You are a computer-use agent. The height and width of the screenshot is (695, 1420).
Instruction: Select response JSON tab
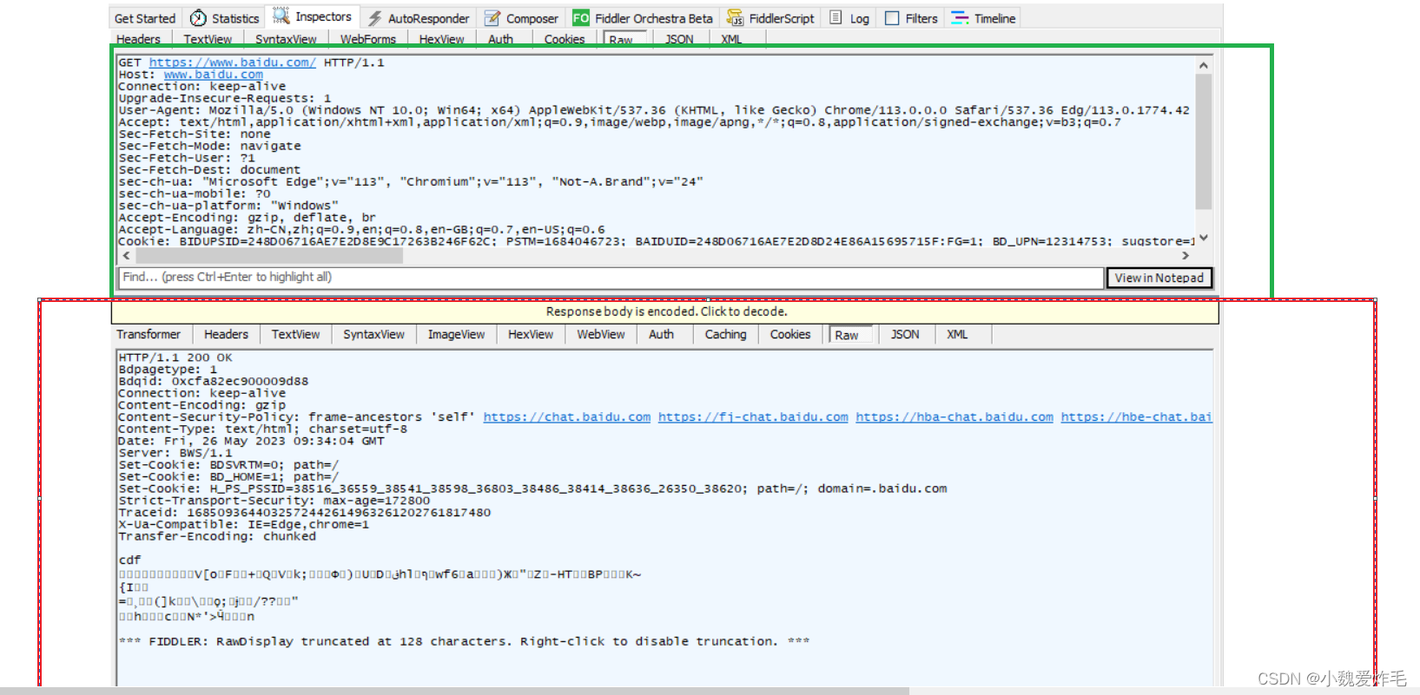tap(905, 335)
